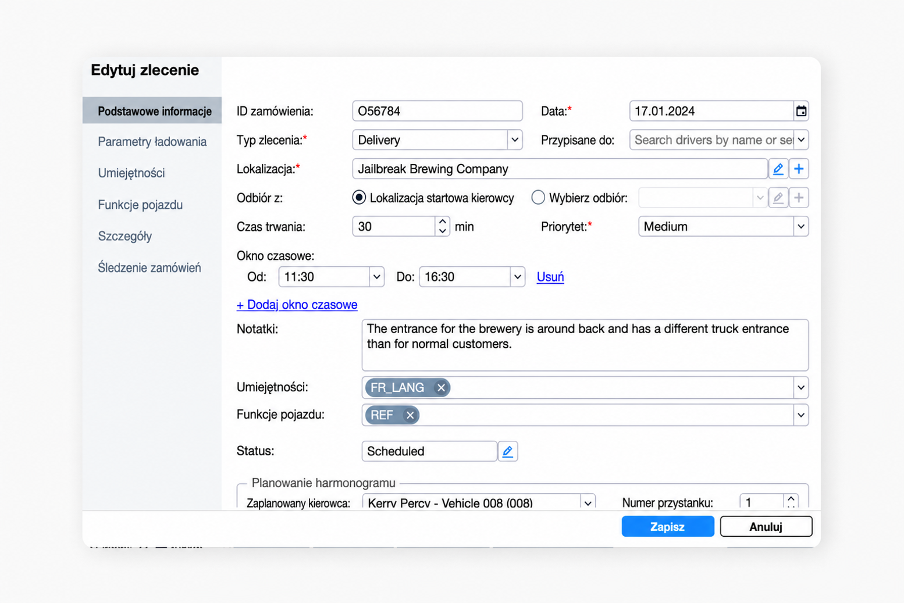Open Funkcje pojazdu sidebar section
The image size is (904, 603).
pos(140,205)
